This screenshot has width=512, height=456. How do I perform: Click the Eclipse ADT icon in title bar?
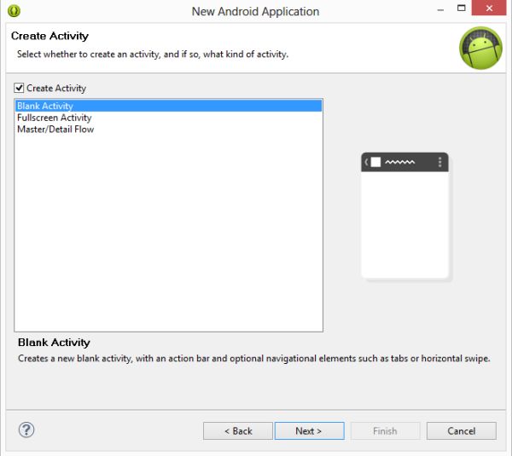click(14, 11)
